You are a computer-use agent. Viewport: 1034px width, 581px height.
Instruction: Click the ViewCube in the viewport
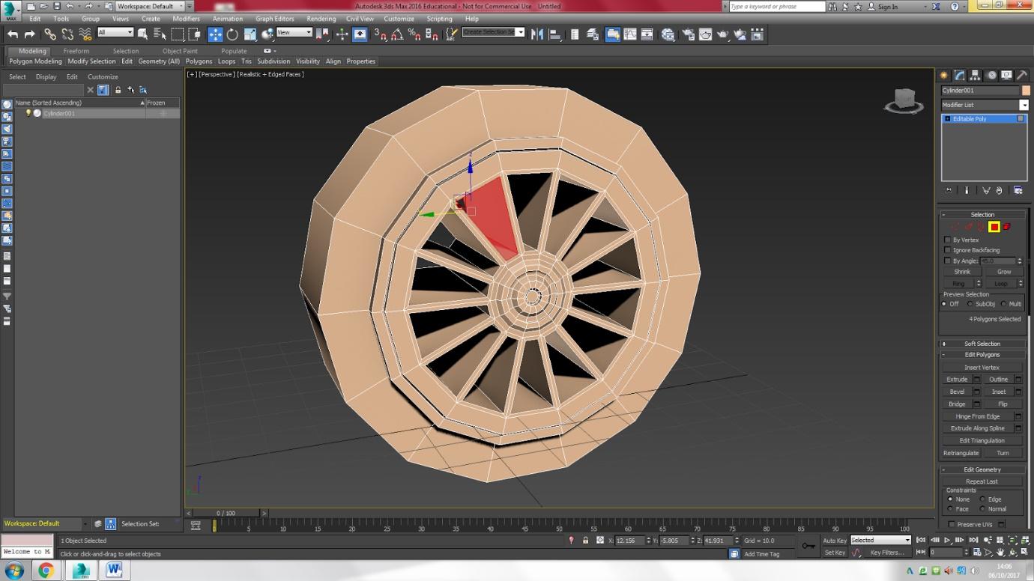click(x=904, y=100)
